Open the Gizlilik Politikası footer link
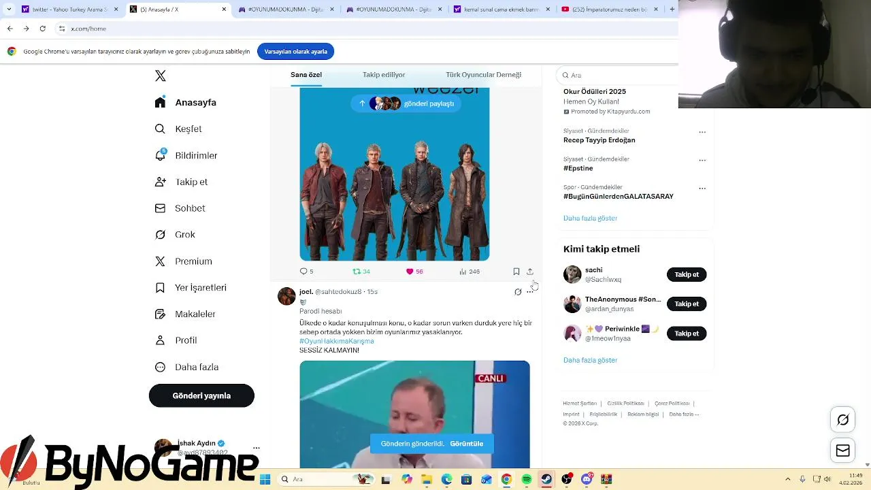The width and height of the screenshot is (871, 490). [x=625, y=404]
